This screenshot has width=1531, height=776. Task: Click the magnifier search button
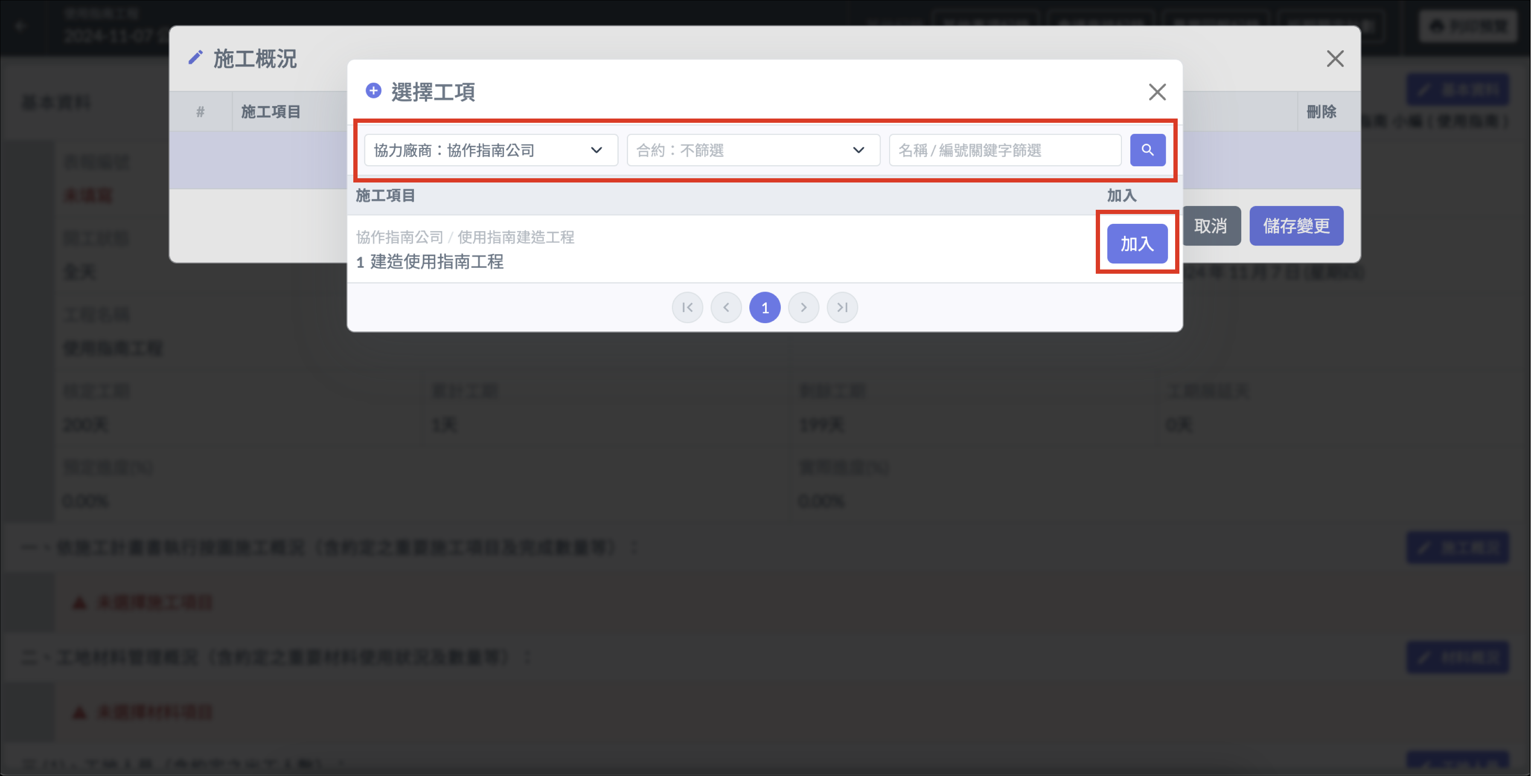click(x=1147, y=150)
